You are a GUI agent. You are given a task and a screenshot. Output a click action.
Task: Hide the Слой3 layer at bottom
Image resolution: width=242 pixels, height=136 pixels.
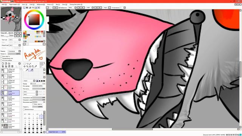[x=2, y=125]
